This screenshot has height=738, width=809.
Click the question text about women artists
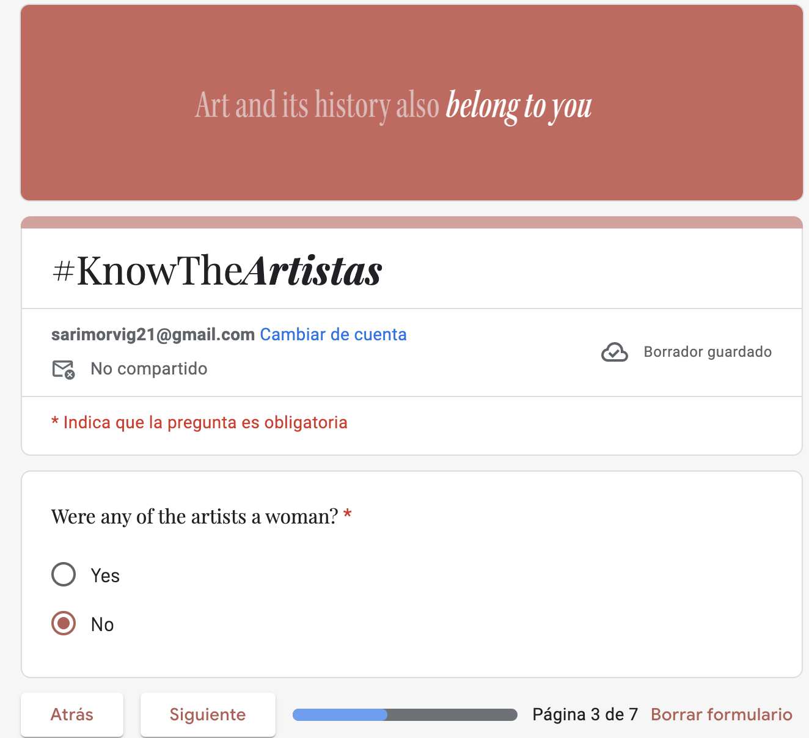pyautogui.click(x=194, y=517)
